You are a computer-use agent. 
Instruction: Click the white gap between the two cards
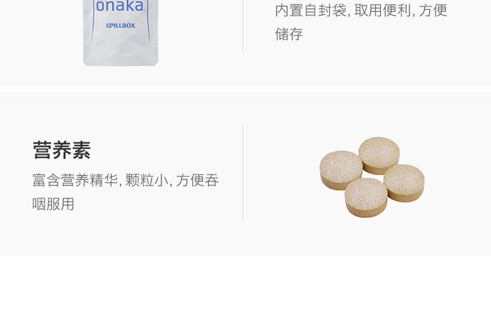tap(245, 89)
